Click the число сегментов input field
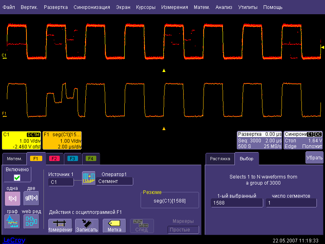Viewport: 325px width, 244px height. 291,203
